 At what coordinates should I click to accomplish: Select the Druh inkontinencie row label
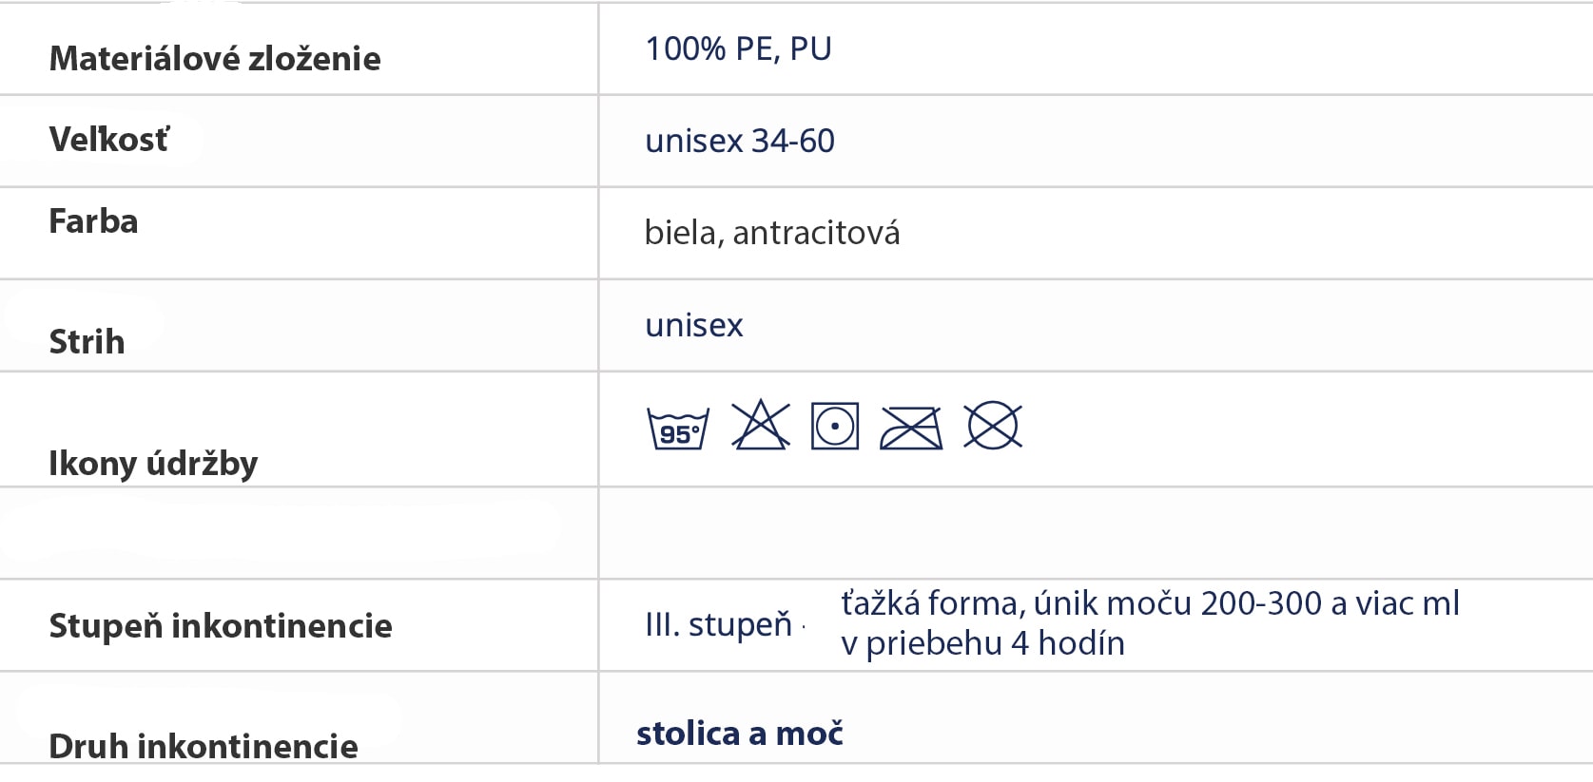[204, 746]
